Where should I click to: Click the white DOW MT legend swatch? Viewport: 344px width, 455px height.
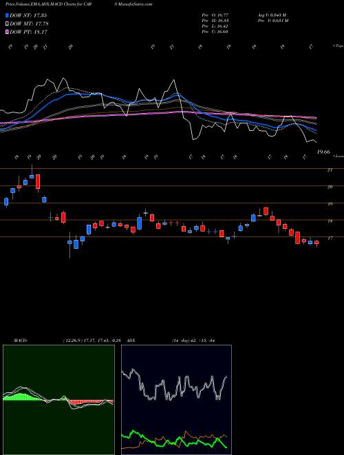click(8, 24)
